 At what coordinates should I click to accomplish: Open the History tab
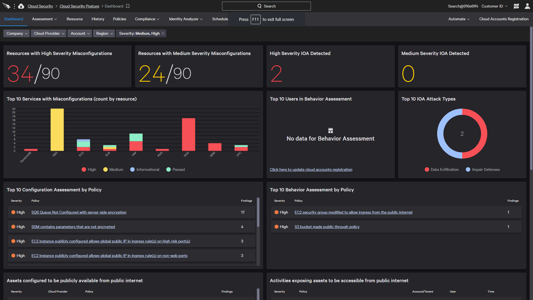[x=98, y=19]
